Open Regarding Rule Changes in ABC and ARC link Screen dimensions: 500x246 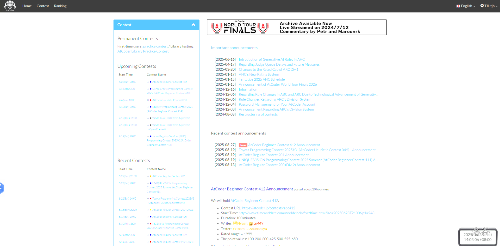(x=308, y=94)
